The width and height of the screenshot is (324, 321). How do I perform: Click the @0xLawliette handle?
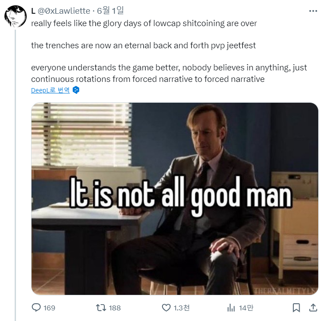64,11
